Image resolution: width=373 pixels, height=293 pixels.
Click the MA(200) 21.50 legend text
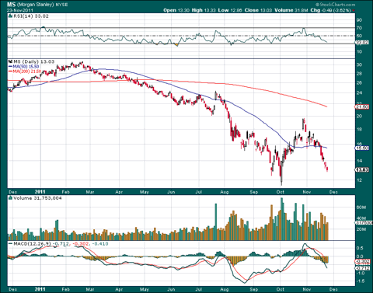pyautogui.click(x=27, y=72)
